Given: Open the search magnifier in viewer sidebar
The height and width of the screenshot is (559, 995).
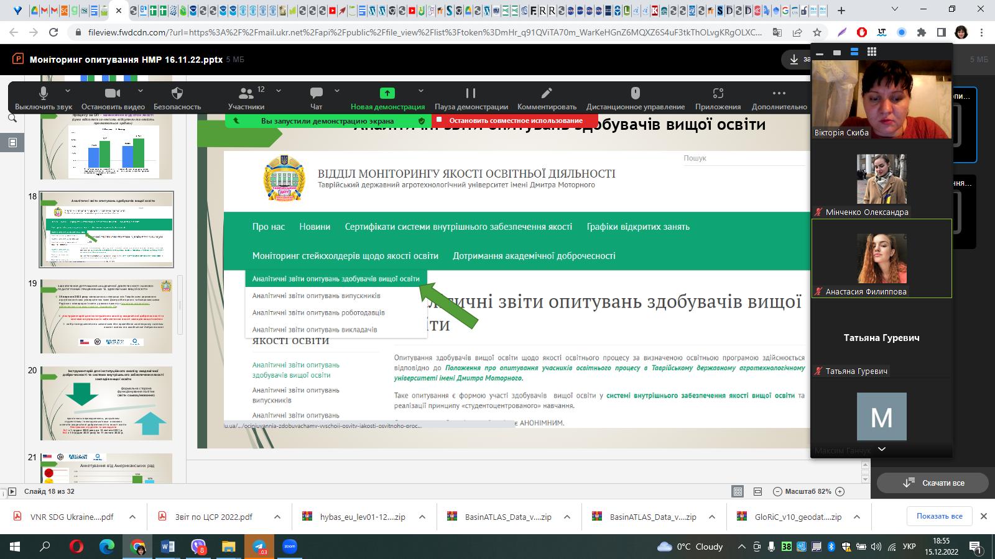Looking at the screenshot, I should (12, 118).
